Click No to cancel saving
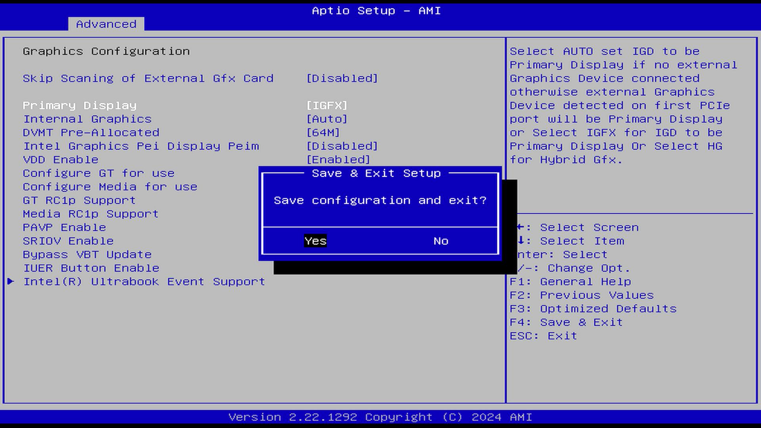Image resolution: width=761 pixels, height=428 pixels. pos(440,240)
